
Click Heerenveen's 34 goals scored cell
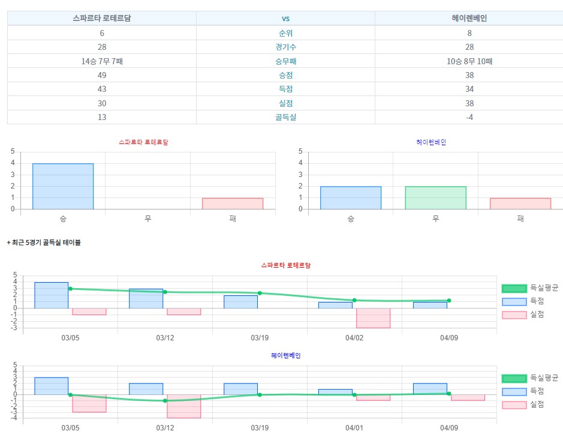tap(469, 89)
